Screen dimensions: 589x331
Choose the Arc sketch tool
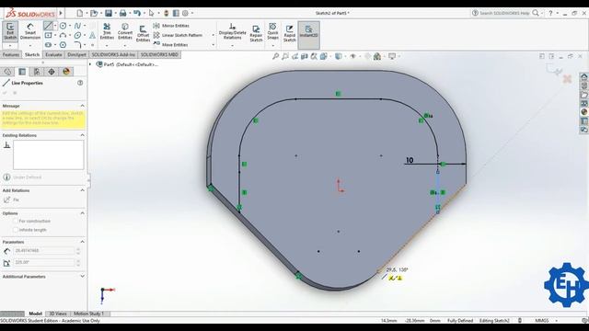(63, 35)
